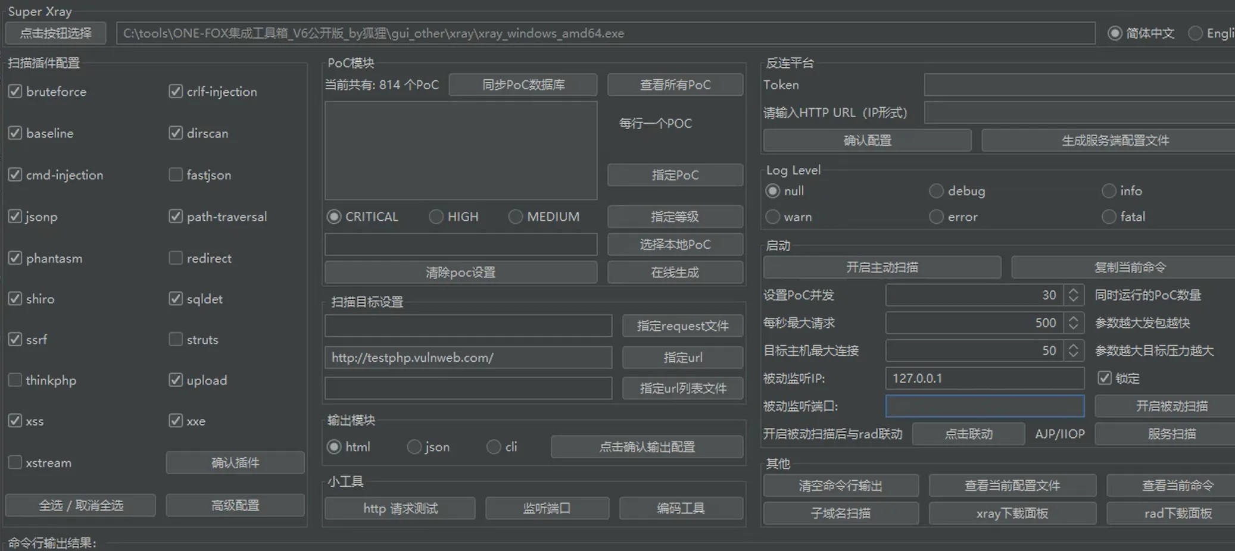Open 查看所有PoC list

click(675, 84)
